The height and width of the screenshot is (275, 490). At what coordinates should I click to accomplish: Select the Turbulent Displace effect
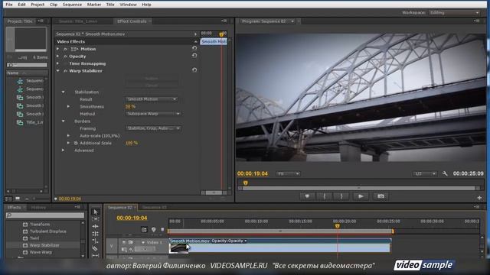pos(47,231)
